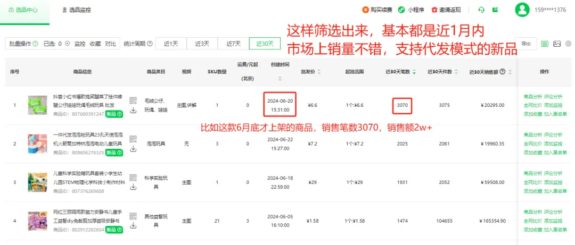Screen dimensions: 575x245
Task: Click 添加收藏 for row 3 科学实验 product
Action: click(x=533, y=191)
